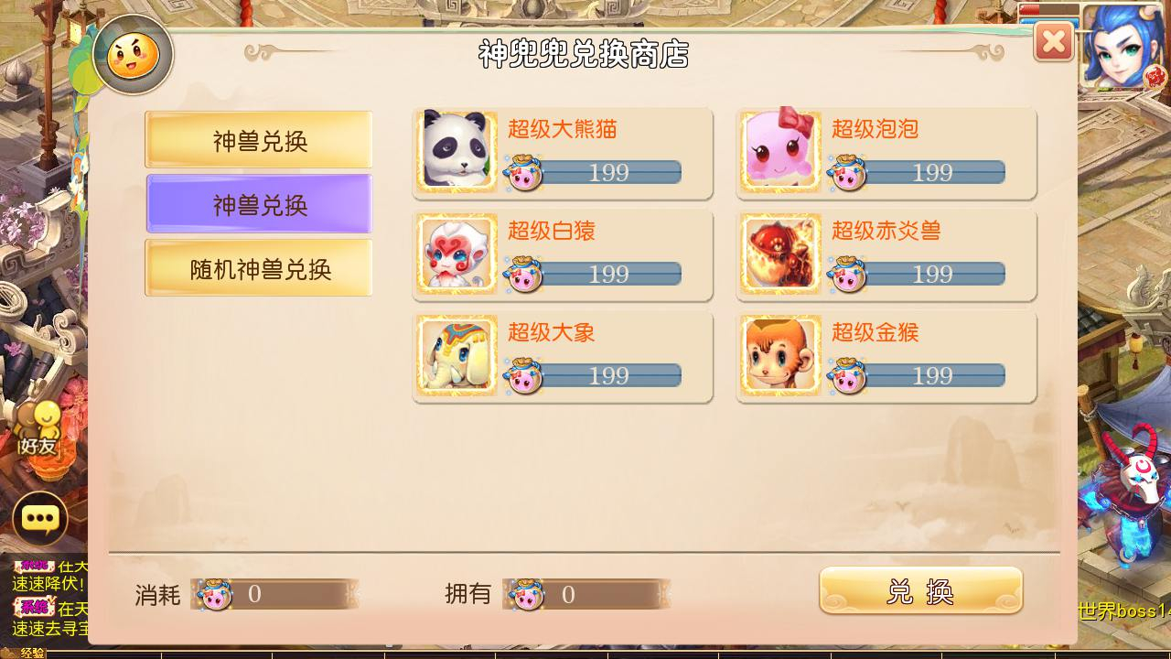Choose the 超级白猿 white ape icon
The image size is (1171, 659).
pyautogui.click(x=457, y=253)
